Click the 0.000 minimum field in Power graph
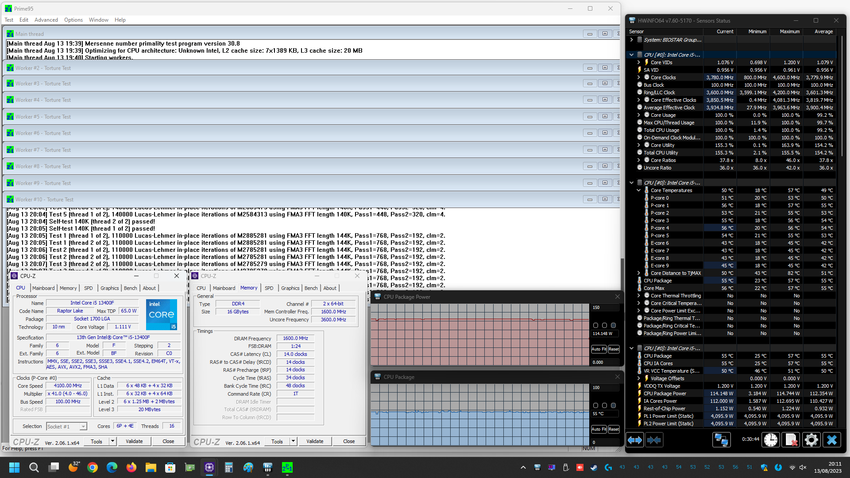850x478 pixels. [605, 362]
